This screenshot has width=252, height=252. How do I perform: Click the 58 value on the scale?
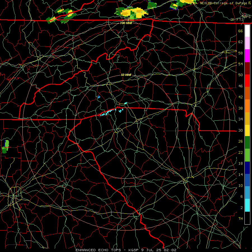point(241,53)
